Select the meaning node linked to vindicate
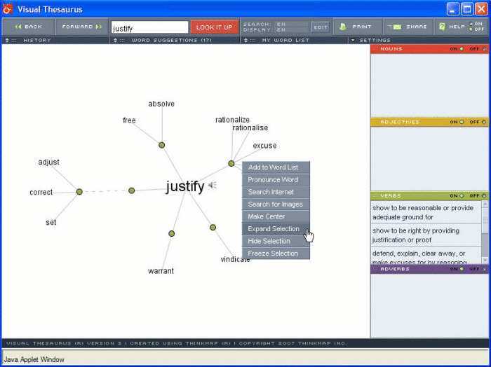This screenshot has height=367, width=491. point(213,227)
